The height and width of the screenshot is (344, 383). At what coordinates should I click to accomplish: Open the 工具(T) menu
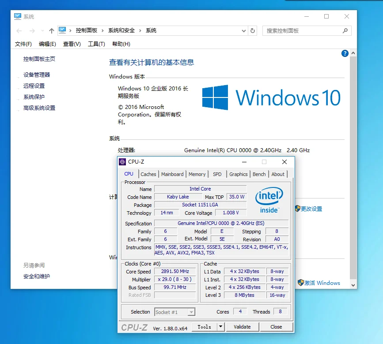click(x=96, y=44)
